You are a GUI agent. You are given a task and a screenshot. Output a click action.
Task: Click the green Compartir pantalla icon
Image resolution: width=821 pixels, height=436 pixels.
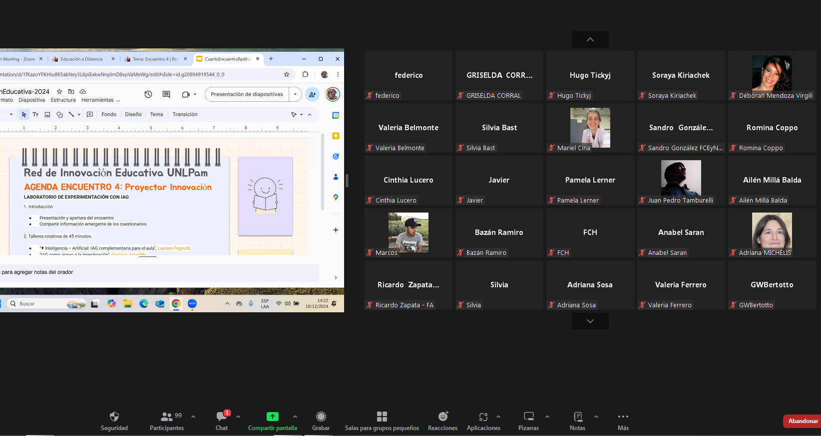(x=273, y=417)
